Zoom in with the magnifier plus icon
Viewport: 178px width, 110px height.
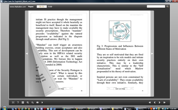(28, 103)
